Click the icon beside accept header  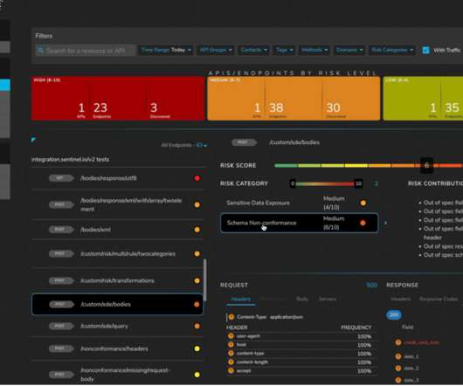[x=231, y=370]
